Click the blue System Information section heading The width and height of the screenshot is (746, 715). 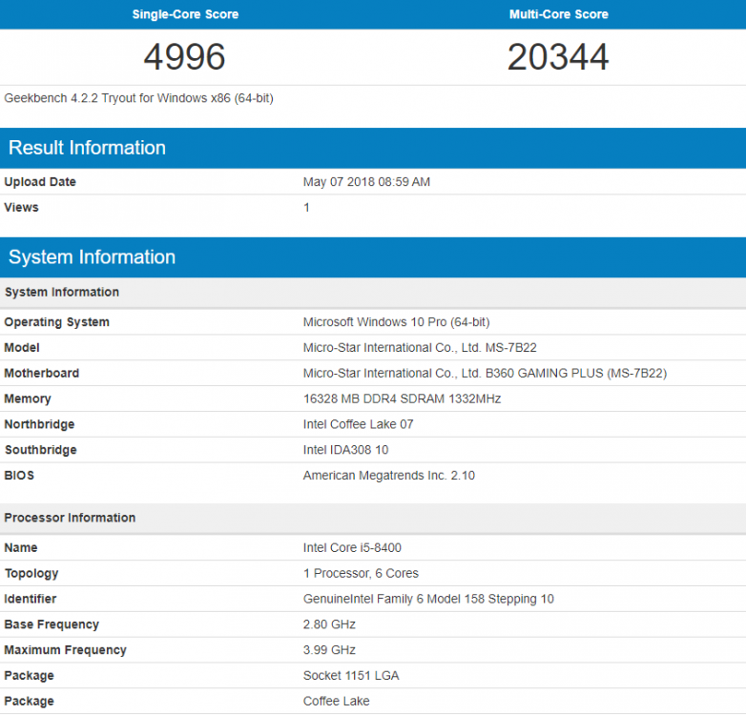[92, 257]
